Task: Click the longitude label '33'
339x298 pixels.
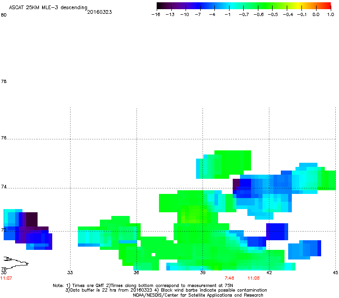Action: click(70, 272)
